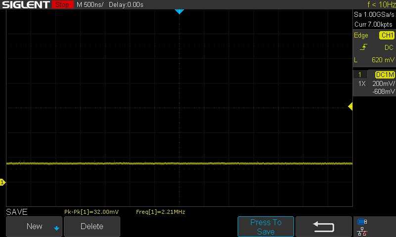Click the Delete button
Image resolution: width=396 pixels, height=237 pixels.
tap(92, 227)
